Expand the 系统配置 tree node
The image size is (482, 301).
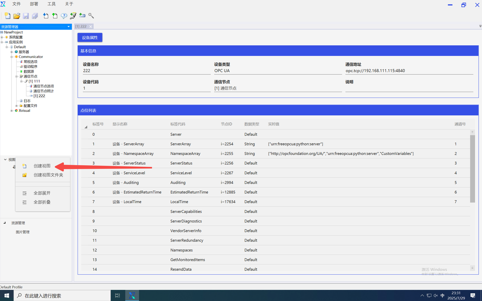pos(2,37)
